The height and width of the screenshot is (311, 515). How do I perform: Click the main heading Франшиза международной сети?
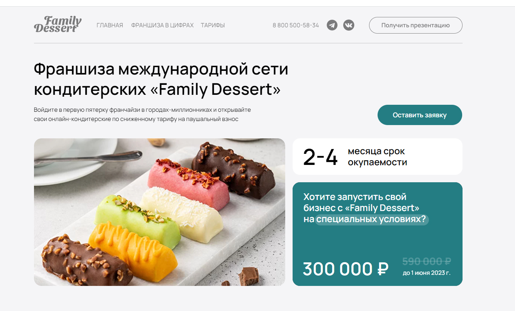161,69
